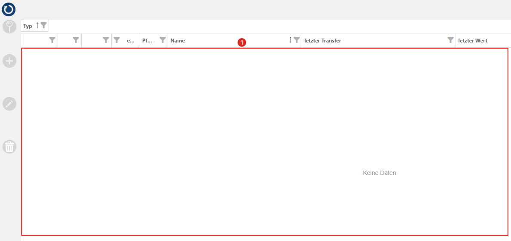Toggle sort arrow in Name column
Screen dimensions: 511x241
pyautogui.click(x=290, y=40)
